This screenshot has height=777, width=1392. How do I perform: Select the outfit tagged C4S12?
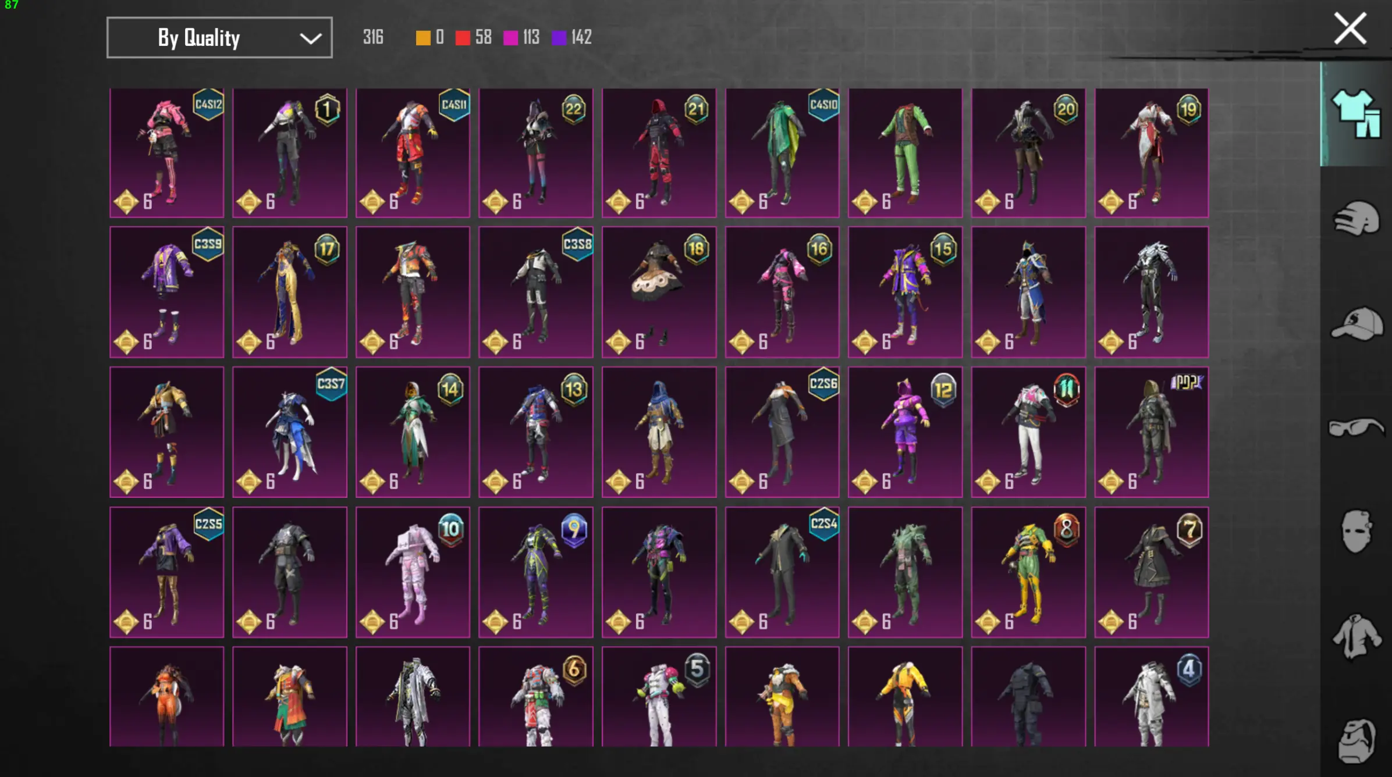166,153
